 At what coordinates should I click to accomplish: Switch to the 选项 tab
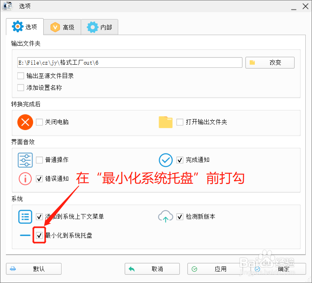click(25, 27)
